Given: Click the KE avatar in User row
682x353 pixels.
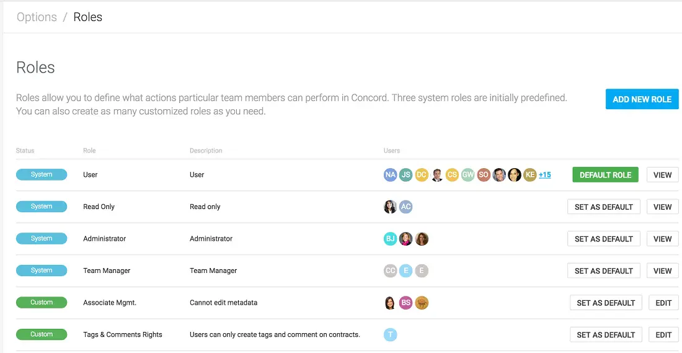Looking at the screenshot, I should (529, 175).
